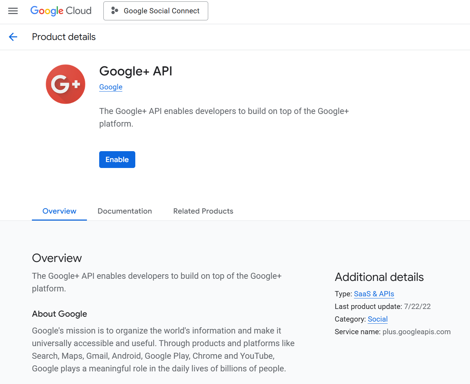Viewport: 470px width, 384px height.
Task: Click the Last product update date 7/22/22
Action: [417, 306]
